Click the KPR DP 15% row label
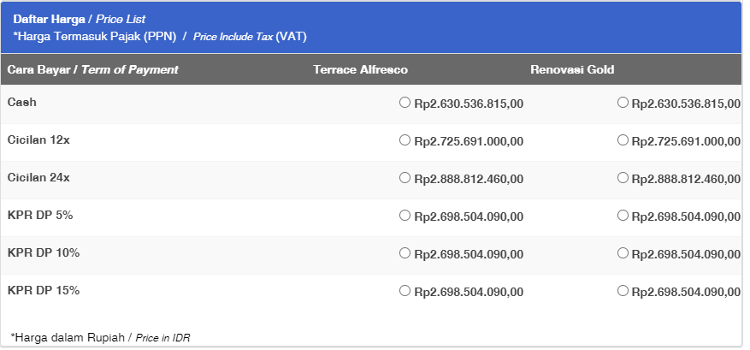The width and height of the screenshot is (750, 350). (44, 291)
